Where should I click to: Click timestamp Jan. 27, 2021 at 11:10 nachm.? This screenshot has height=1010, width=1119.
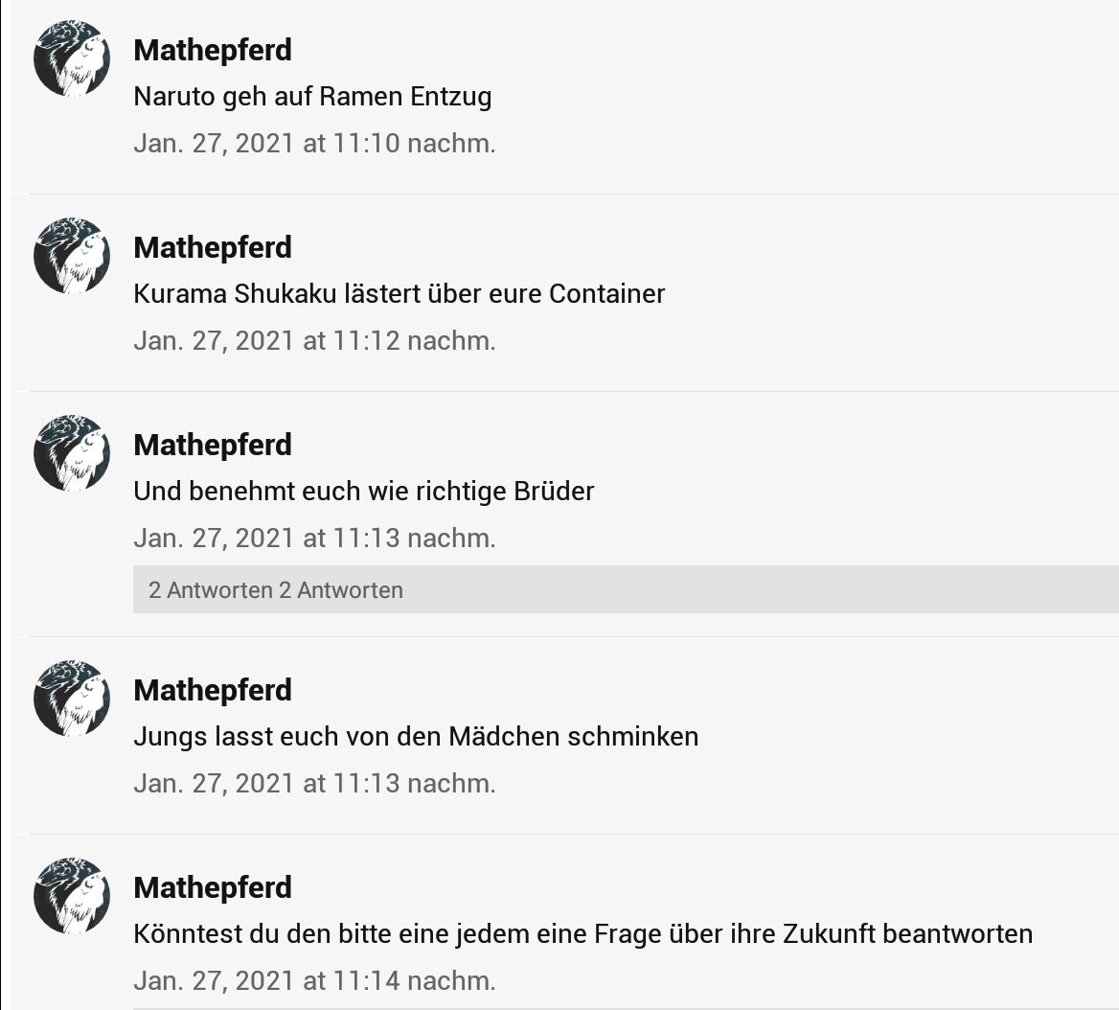point(314,144)
